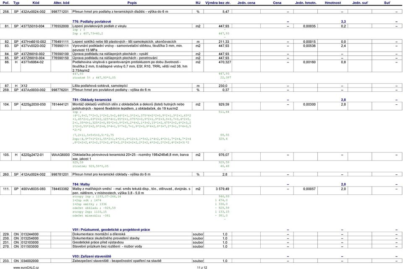Click row 'Úprava podkladu na nášlapných plochách - vysátí'

(201, 54)
